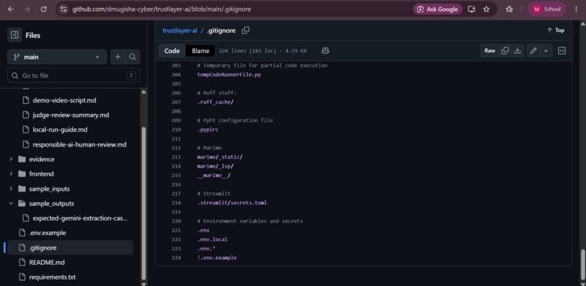Viewport: 586px width, 286px height.
Task: Expand the evidence folder chevron
Action: click(11, 159)
